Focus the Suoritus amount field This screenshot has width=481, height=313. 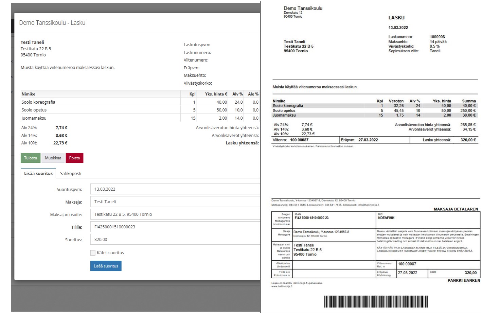(x=175, y=240)
